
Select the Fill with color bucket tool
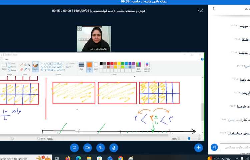tap(25, 65)
